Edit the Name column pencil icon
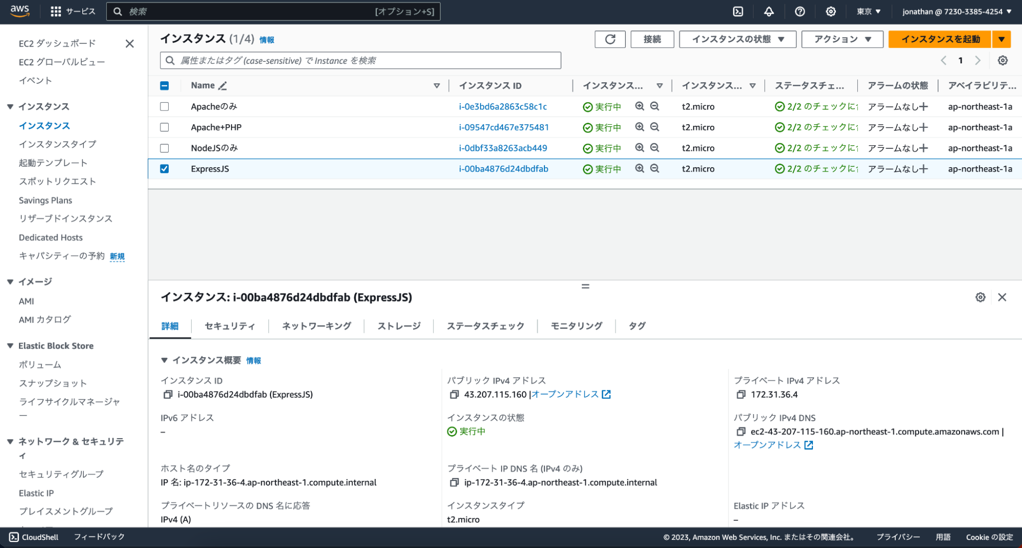Screen dimensions: 1022x548 222,86
